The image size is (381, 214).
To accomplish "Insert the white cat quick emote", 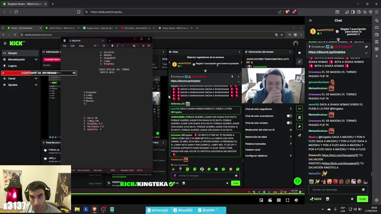I will pyautogui.click(x=311, y=182).
